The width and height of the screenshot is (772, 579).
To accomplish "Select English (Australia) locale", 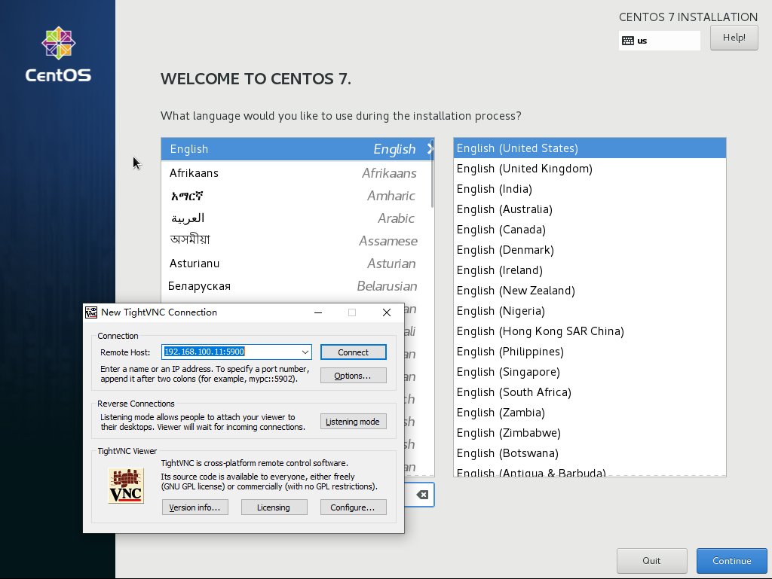I will point(590,209).
